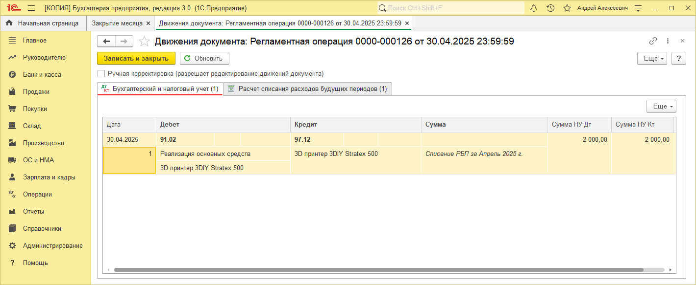Focus the search field Поиск Ctrl+Shift+F
This screenshot has width=696, height=285.
coord(451,8)
